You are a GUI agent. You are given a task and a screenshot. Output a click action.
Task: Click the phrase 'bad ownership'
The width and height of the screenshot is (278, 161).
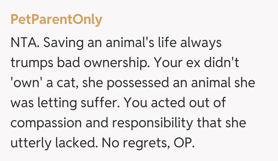coord(101,63)
